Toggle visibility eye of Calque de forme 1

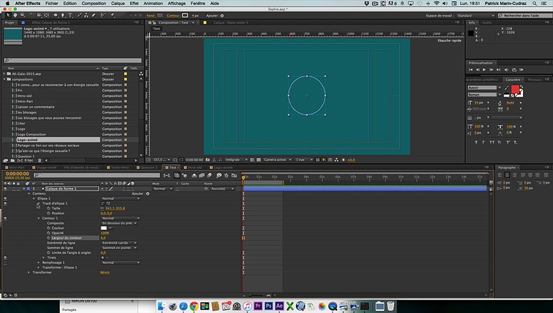pyautogui.click(x=5, y=189)
